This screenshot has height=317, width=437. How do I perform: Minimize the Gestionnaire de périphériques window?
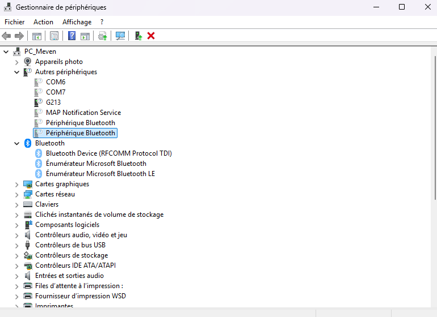376,7
